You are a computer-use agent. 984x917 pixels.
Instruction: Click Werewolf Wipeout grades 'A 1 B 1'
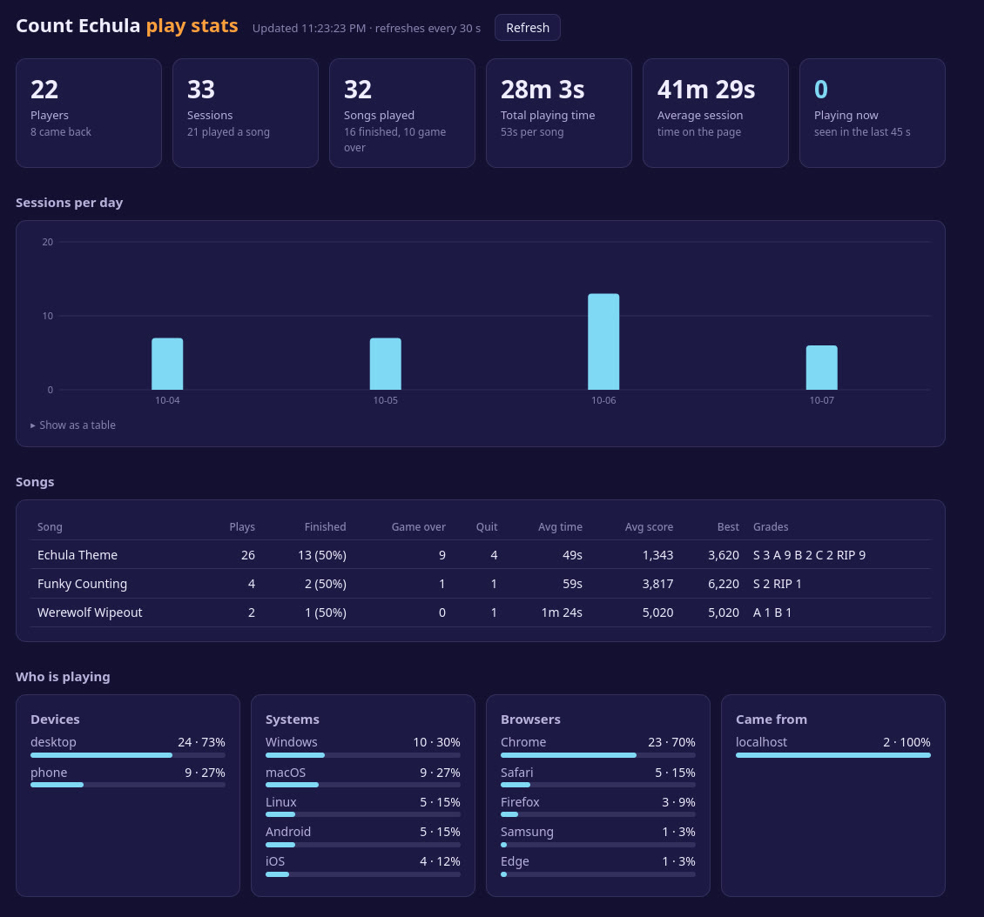click(x=772, y=612)
